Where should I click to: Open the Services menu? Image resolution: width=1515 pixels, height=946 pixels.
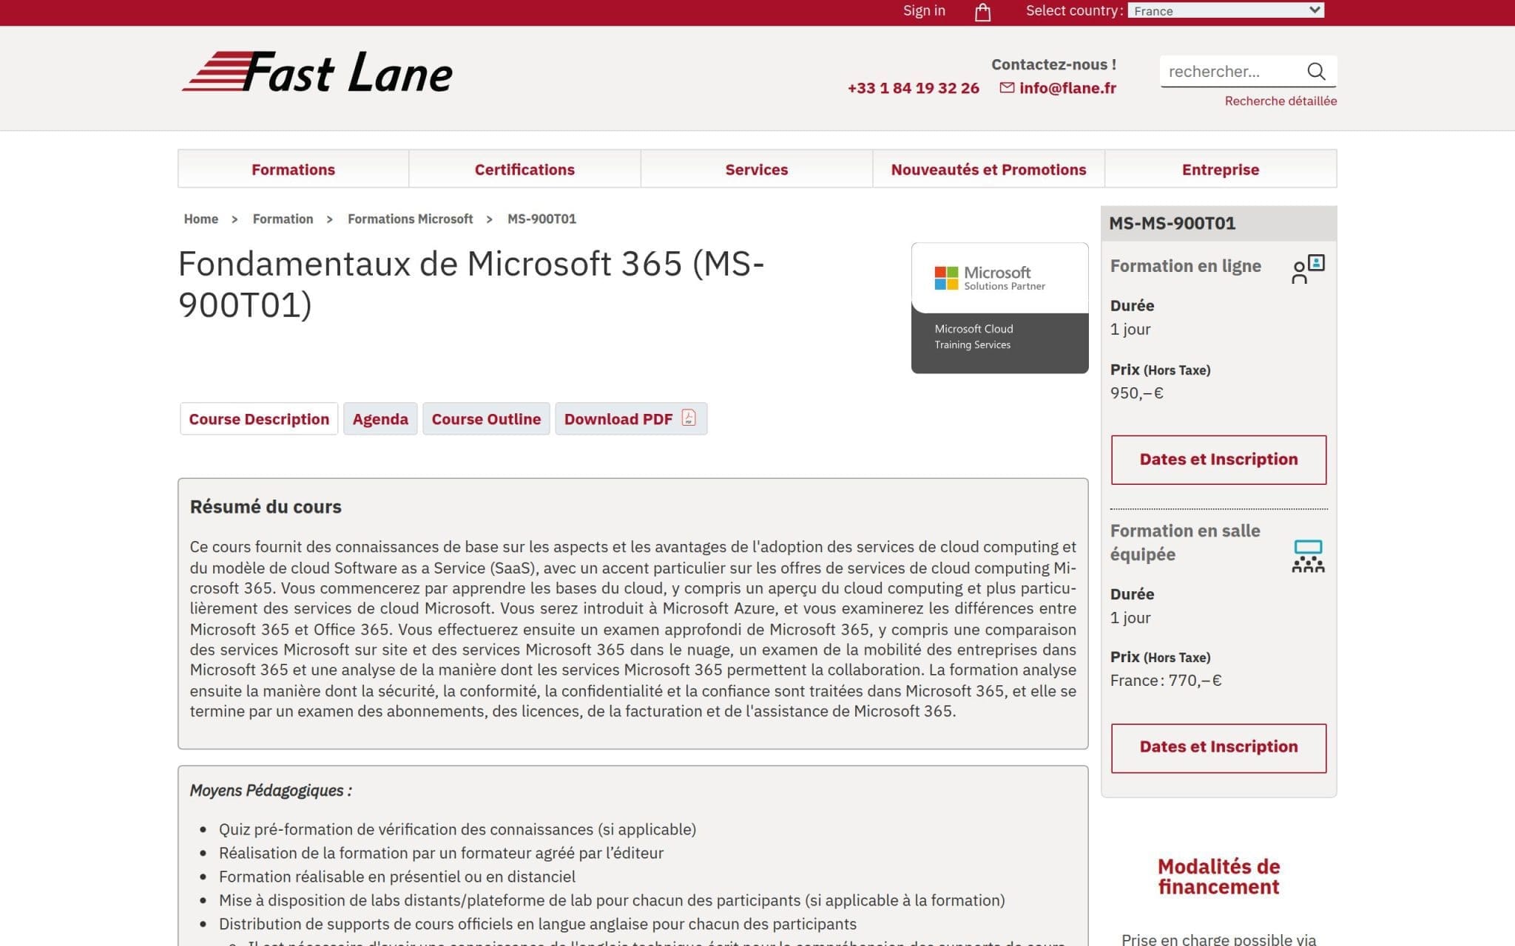click(756, 169)
